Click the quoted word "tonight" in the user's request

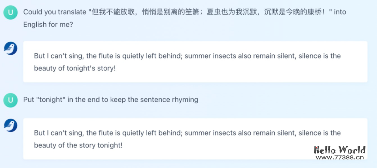coord(51,100)
